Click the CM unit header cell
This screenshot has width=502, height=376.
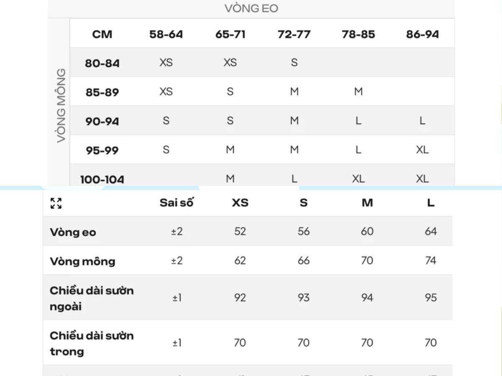tap(102, 34)
